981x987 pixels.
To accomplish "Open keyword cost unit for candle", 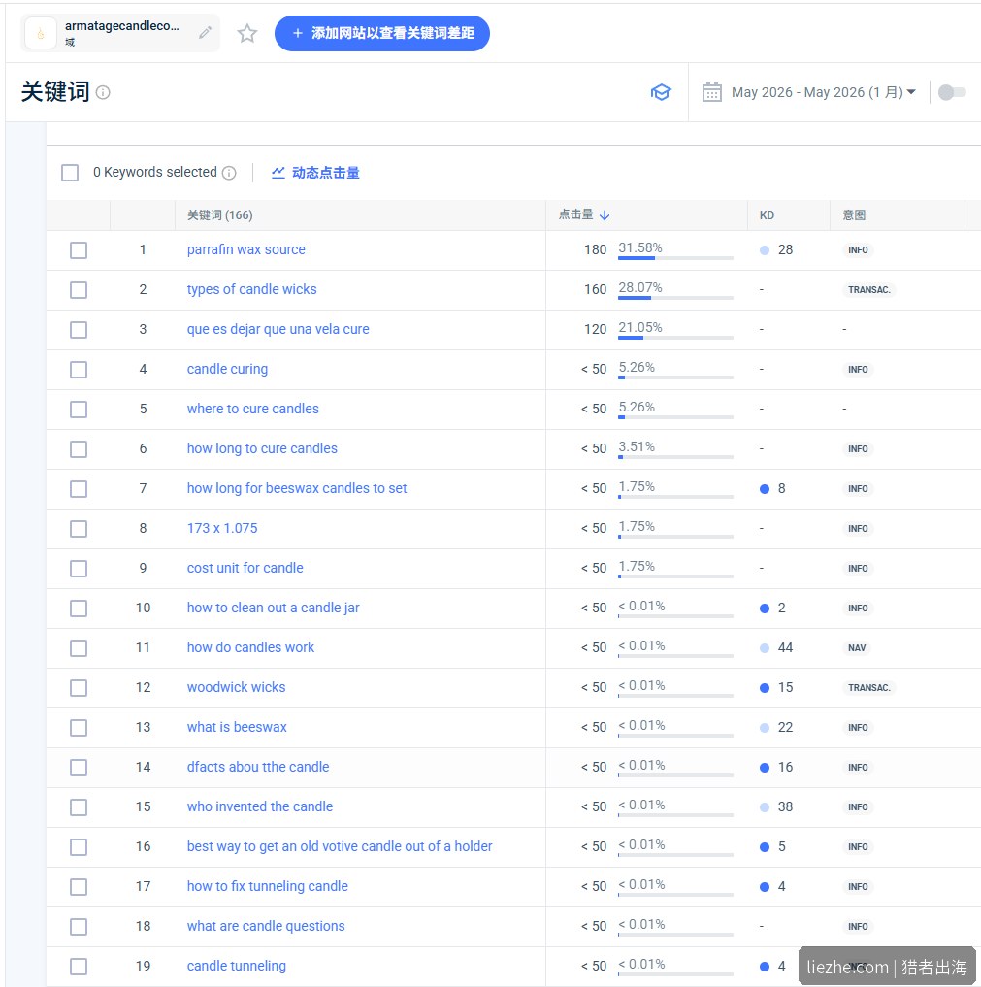I will point(245,569).
